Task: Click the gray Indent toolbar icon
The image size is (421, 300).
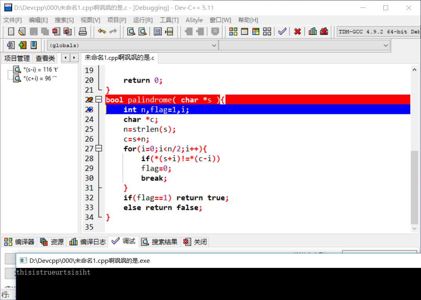Action: [x=200, y=32]
